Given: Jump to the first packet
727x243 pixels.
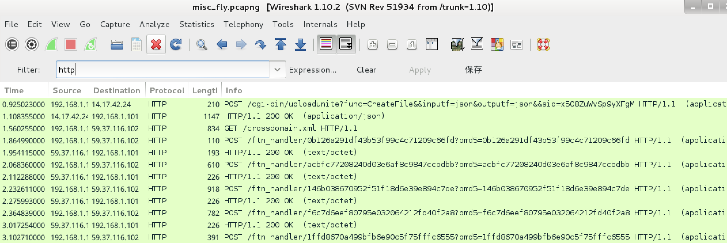Looking at the screenshot, I should (x=281, y=45).
